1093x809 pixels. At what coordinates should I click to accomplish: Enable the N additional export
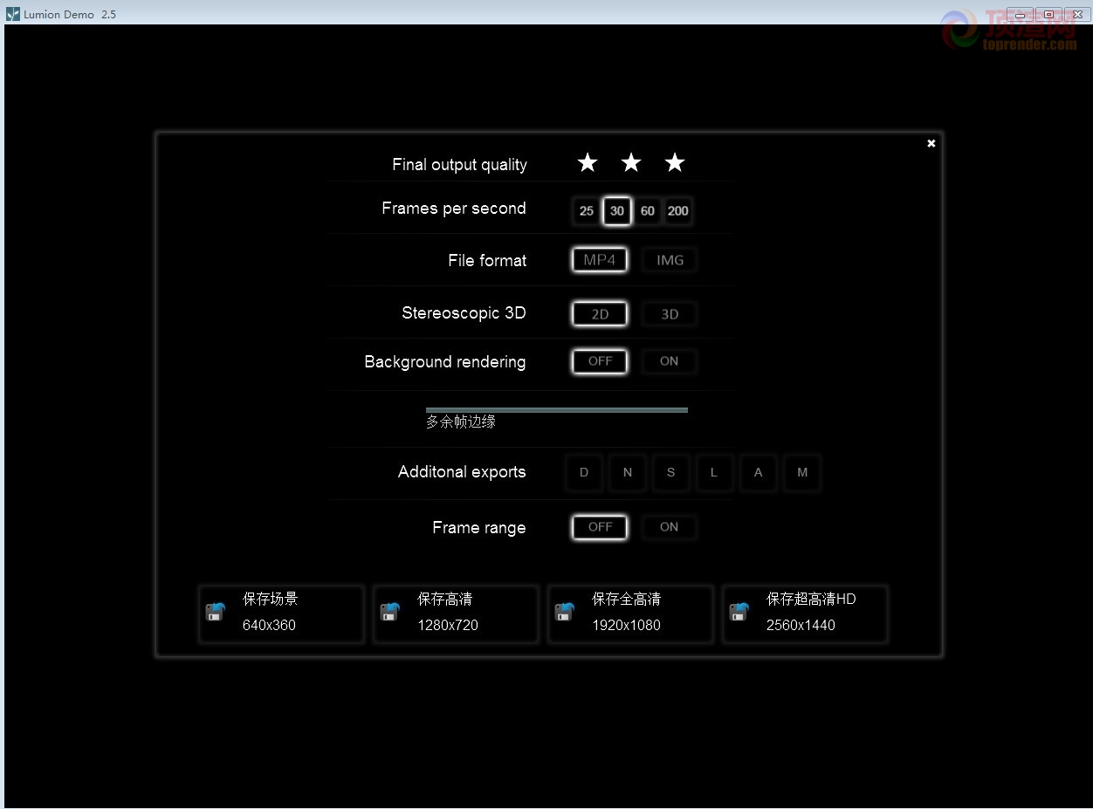628,473
